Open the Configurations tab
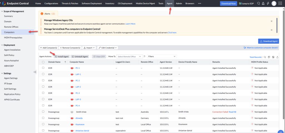The width and height of the screenshot is (285, 133). pos(51,3)
